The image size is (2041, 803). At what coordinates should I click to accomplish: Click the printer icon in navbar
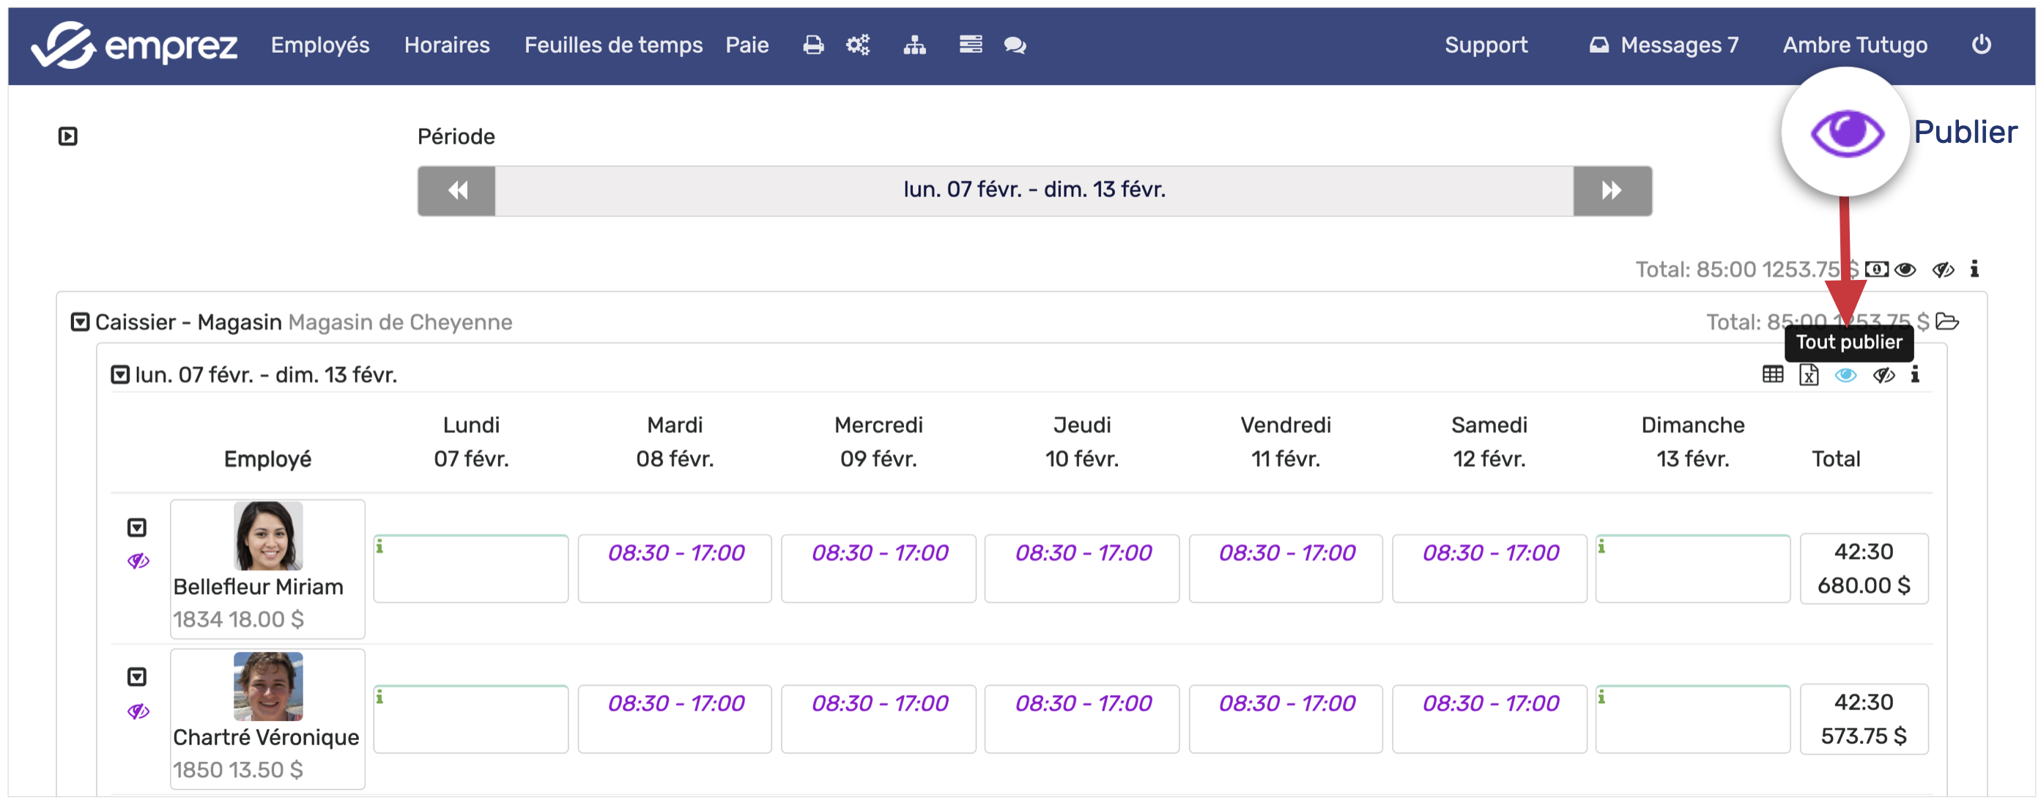coord(813,45)
